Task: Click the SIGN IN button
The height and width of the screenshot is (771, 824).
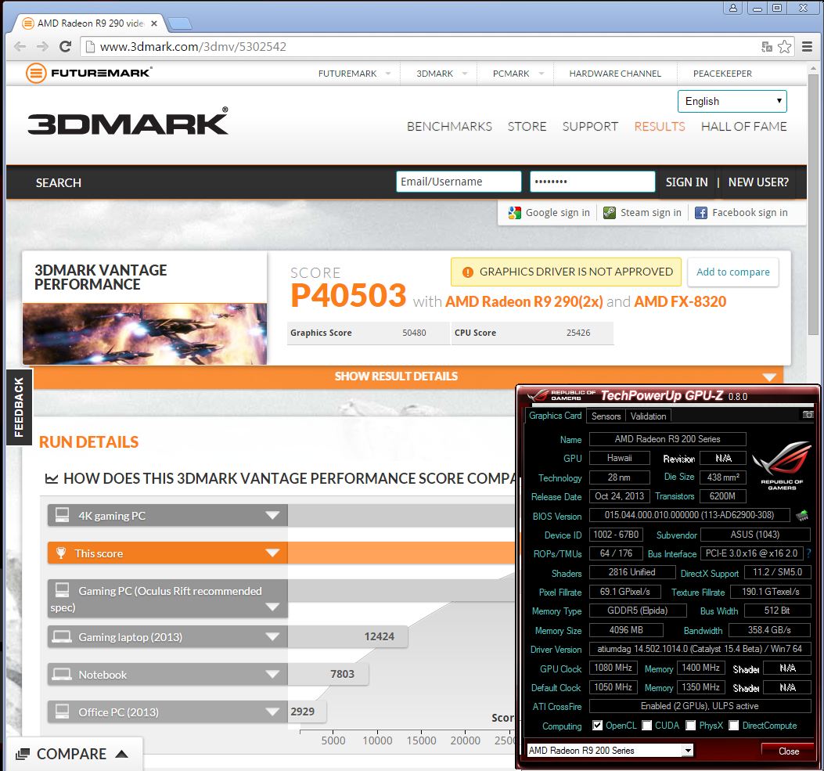Action: point(687,182)
